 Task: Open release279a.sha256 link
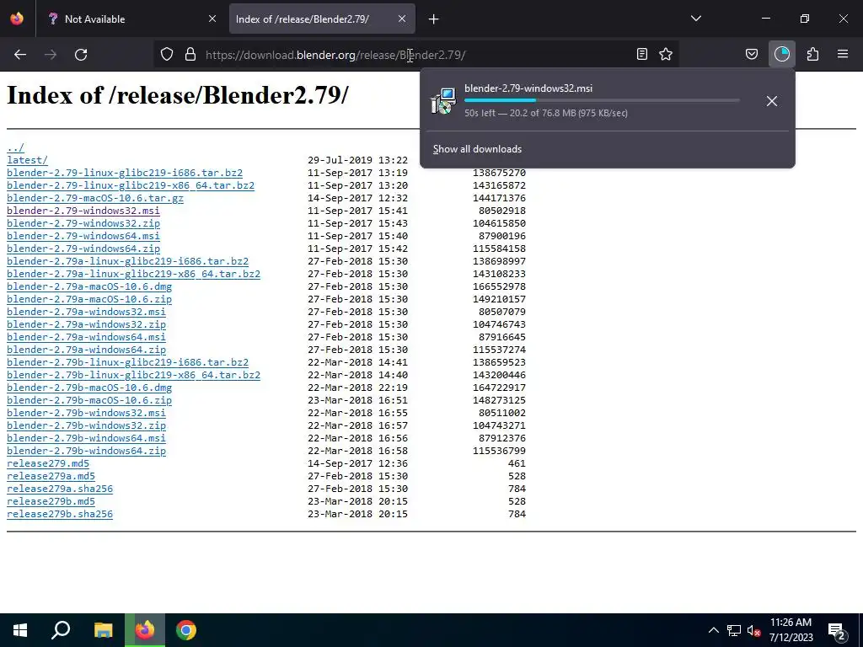point(60,489)
